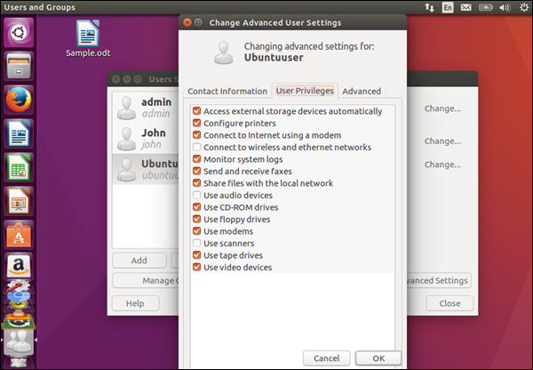
Task: Click the first Change... link
Action: click(x=442, y=109)
